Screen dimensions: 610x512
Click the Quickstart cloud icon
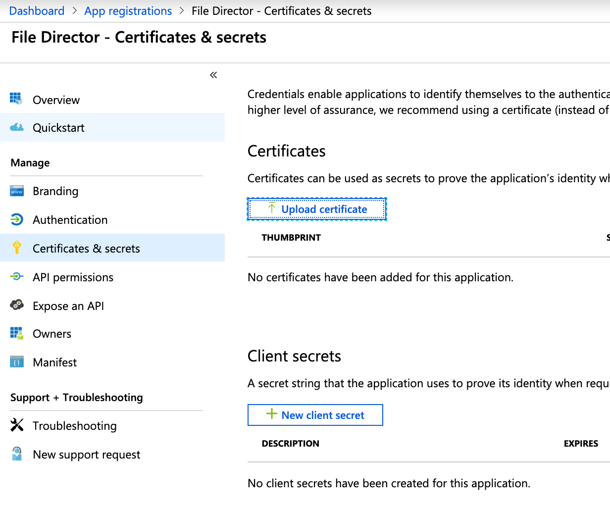point(17,127)
